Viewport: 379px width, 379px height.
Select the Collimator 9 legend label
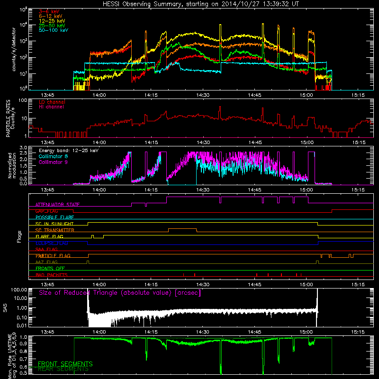[53, 162]
